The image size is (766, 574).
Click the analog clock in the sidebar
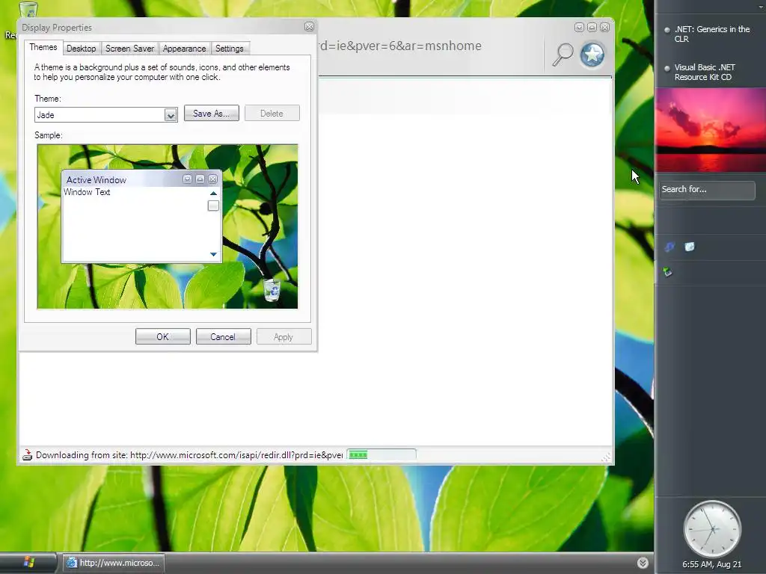tap(712, 529)
